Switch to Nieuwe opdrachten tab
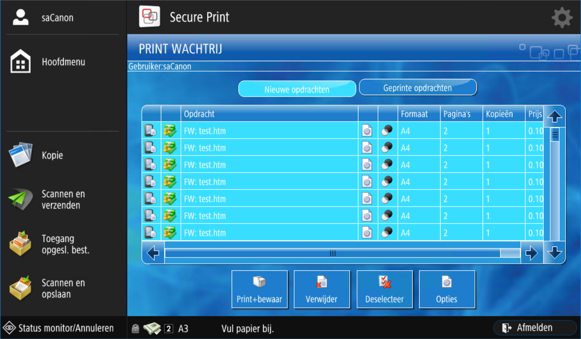 [x=297, y=89]
